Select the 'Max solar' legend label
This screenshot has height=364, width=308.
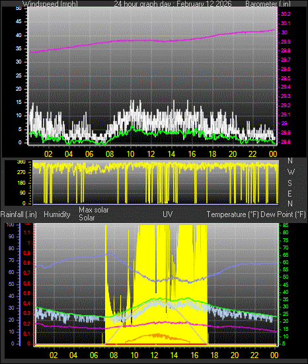coord(94,210)
